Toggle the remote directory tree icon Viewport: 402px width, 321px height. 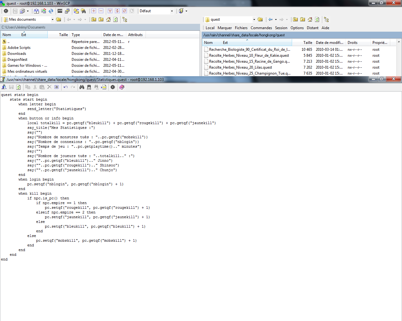coord(326,19)
